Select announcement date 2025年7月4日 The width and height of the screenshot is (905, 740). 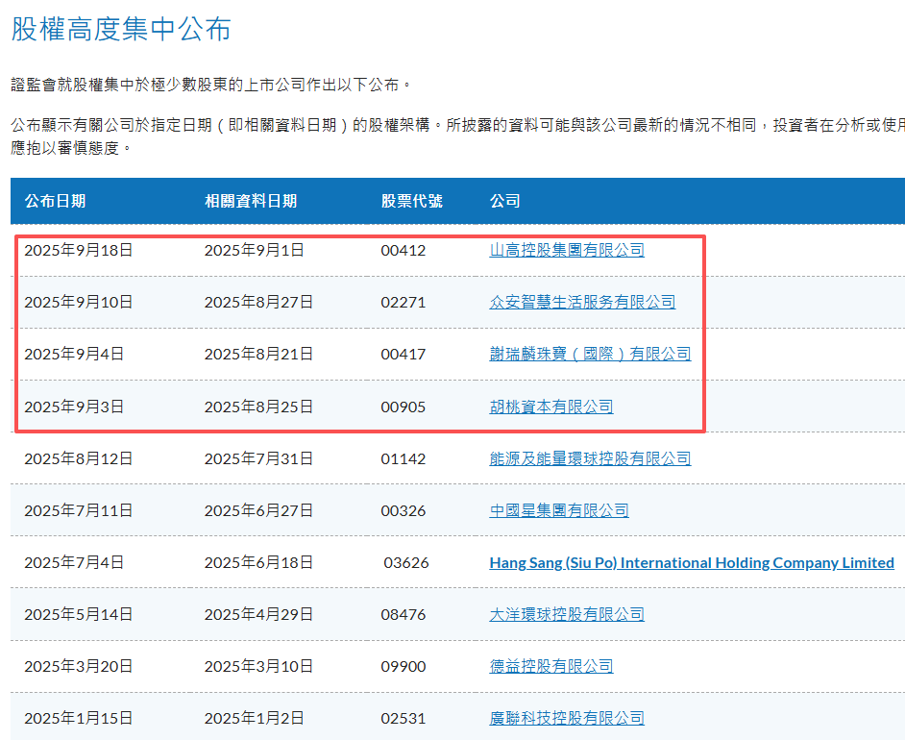(74, 563)
